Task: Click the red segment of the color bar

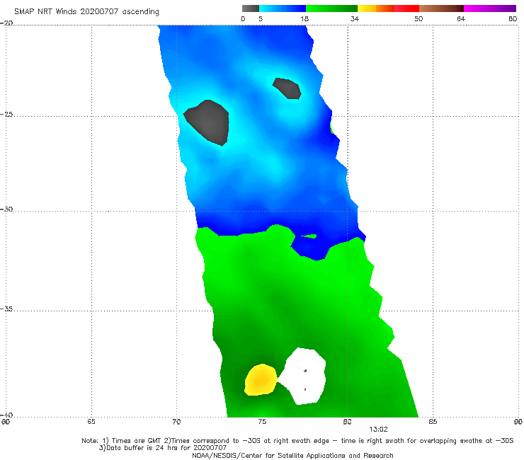Action: click(x=406, y=8)
